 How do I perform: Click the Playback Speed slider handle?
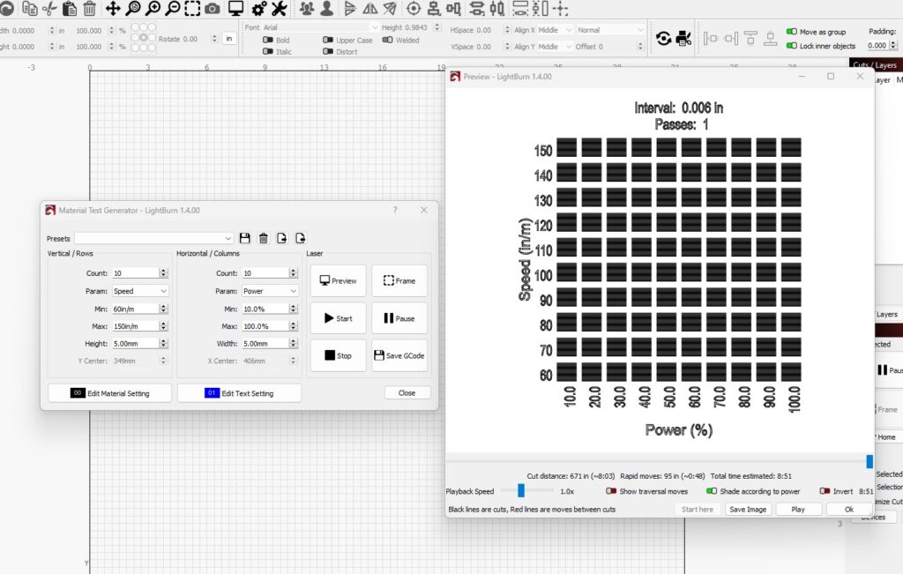tap(521, 490)
